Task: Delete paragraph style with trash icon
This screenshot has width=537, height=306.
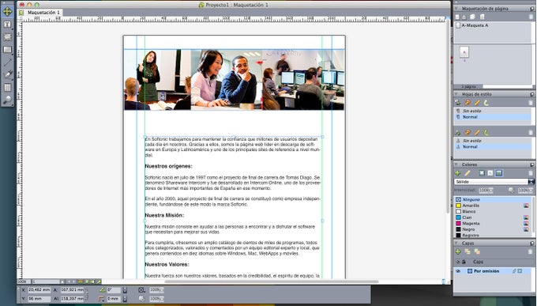Action: coord(531,103)
